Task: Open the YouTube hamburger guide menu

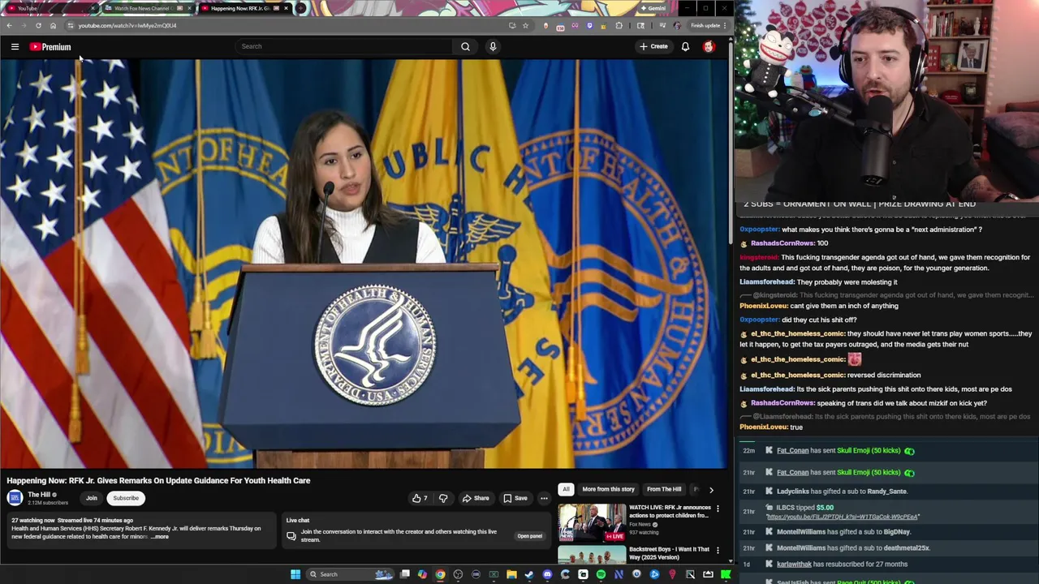Action: [x=15, y=46]
